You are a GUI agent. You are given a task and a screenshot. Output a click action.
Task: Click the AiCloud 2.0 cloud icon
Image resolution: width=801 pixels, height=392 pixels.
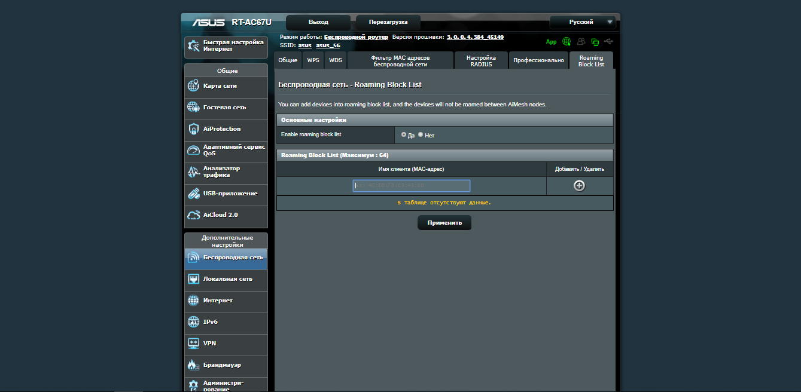tap(193, 215)
